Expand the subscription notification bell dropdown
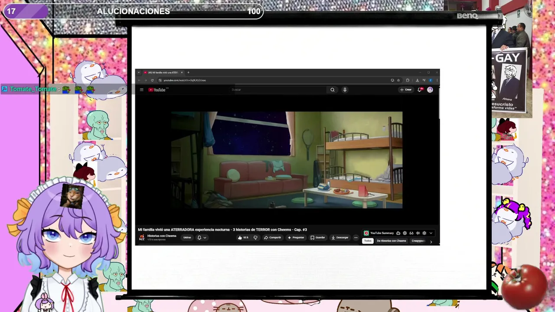This screenshot has height=312, width=555. click(x=202, y=237)
